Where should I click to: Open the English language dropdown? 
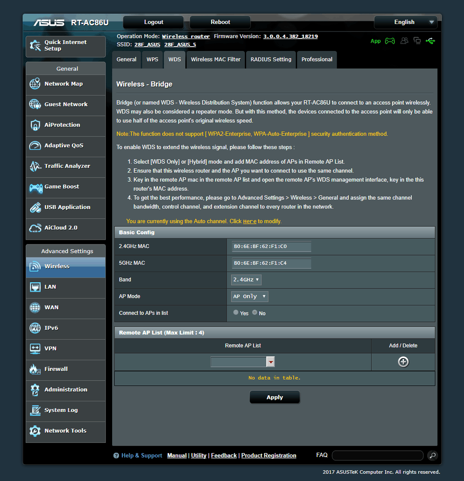[405, 22]
